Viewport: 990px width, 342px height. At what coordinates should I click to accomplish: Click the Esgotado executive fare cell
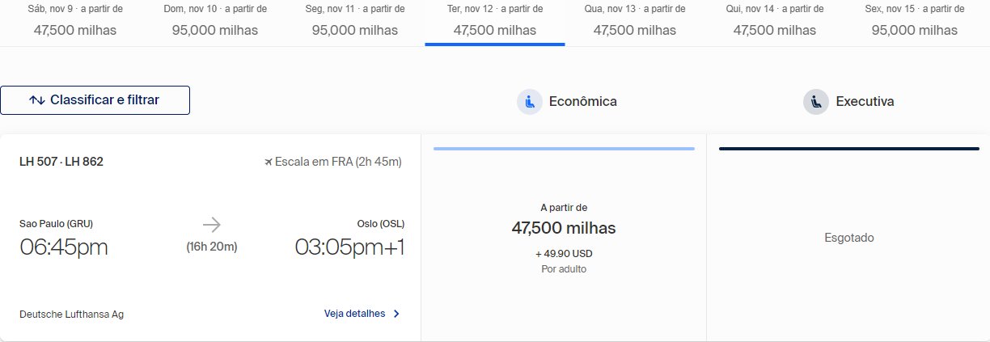click(x=848, y=238)
